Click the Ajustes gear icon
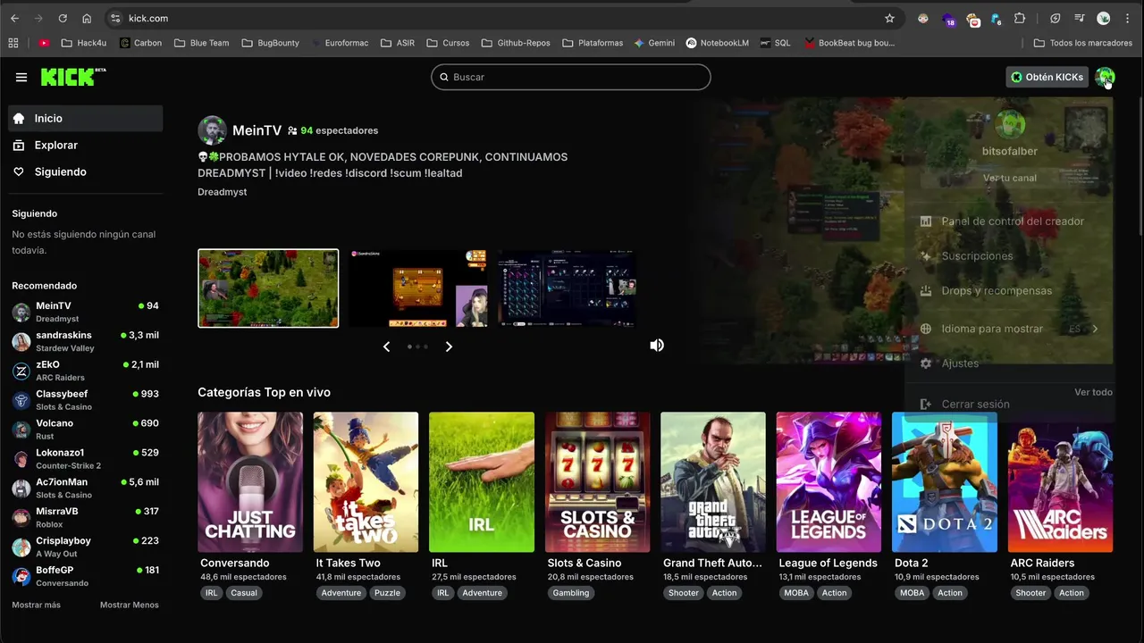1144x643 pixels. 926,363
